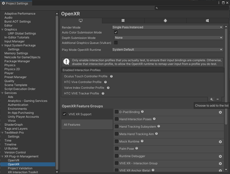
Task: Click help icon beside Oculus Touch Controller Profile
Action: pos(112,76)
